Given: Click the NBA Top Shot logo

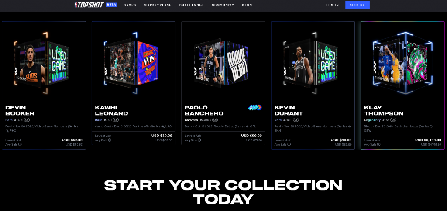Looking at the screenshot, I should [89, 5].
